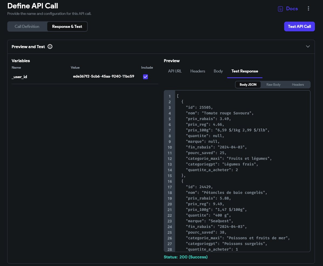Show response Headers in segmented control
The height and width of the screenshot is (266, 323).
pos(298,85)
